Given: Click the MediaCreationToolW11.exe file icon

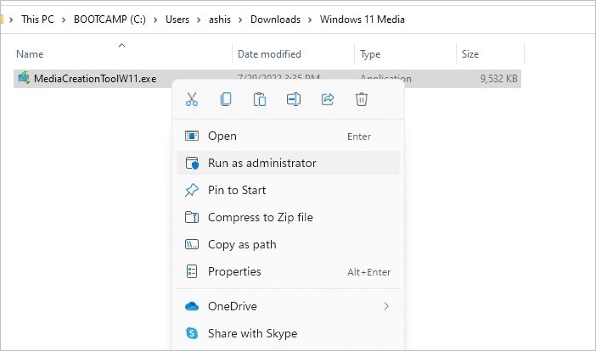Looking at the screenshot, I should pos(24,79).
